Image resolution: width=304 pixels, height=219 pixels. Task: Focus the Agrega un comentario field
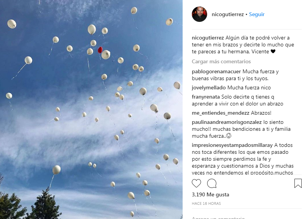247,217
